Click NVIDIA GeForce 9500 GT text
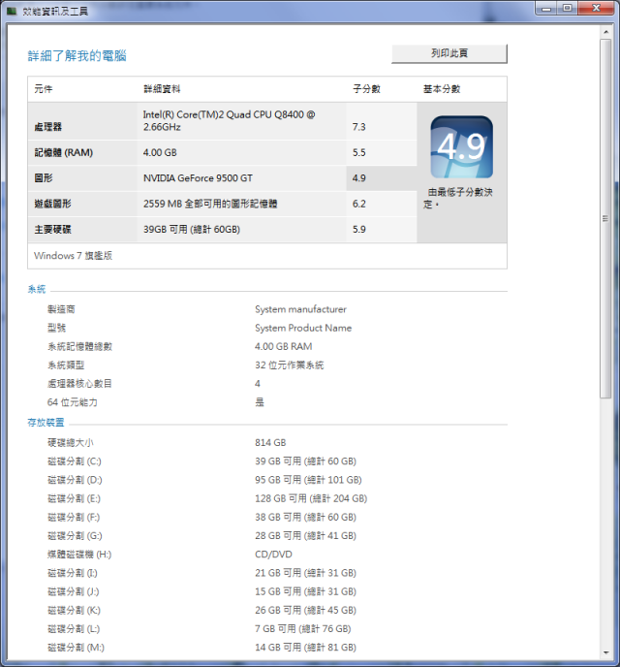Image resolution: width=620 pixels, height=667 pixels. (198, 177)
